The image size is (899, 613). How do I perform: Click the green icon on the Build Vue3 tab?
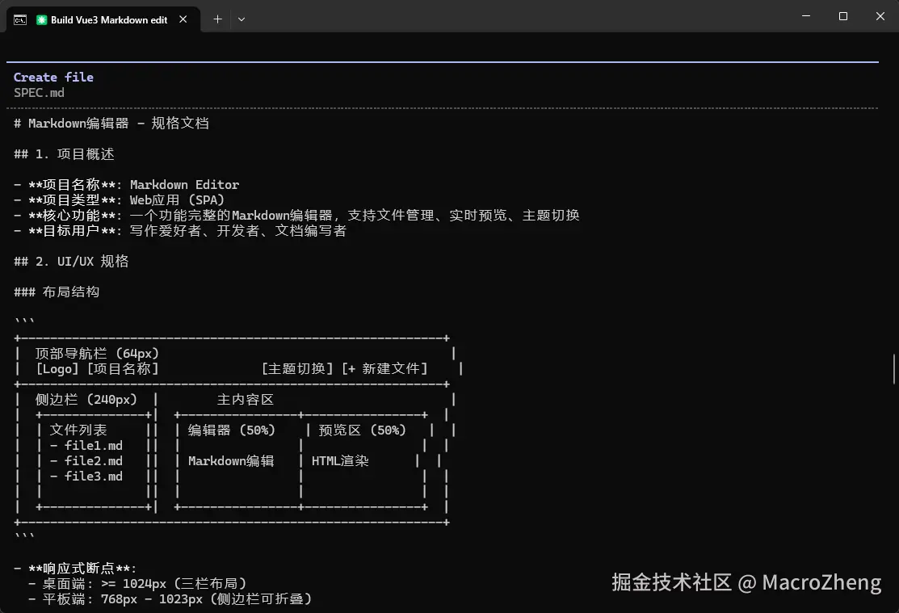[42, 20]
